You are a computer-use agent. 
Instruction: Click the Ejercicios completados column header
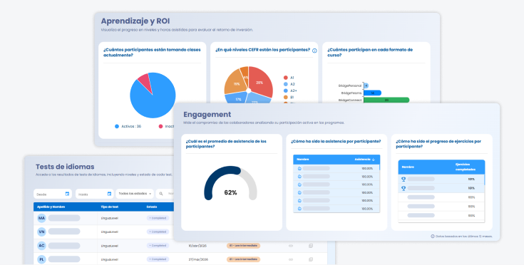[465, 167]
